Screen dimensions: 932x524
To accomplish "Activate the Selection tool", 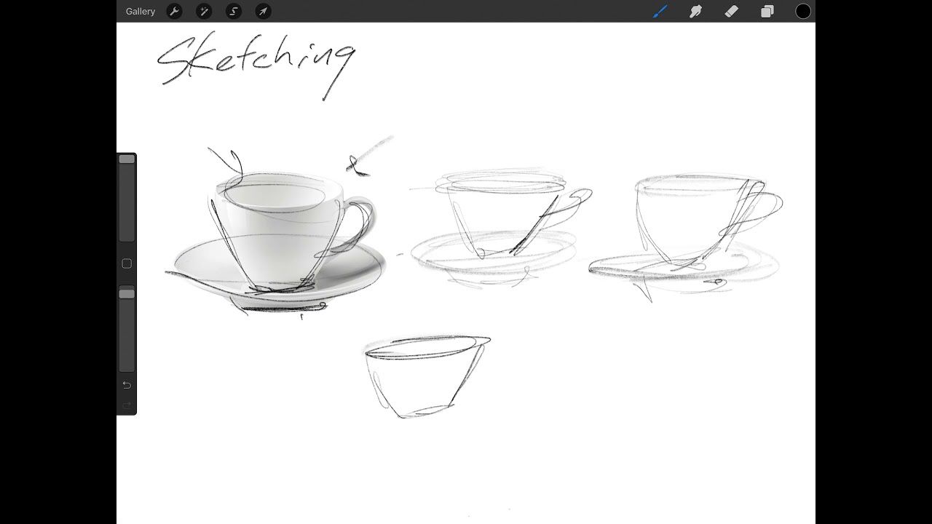I will (234, 11).
